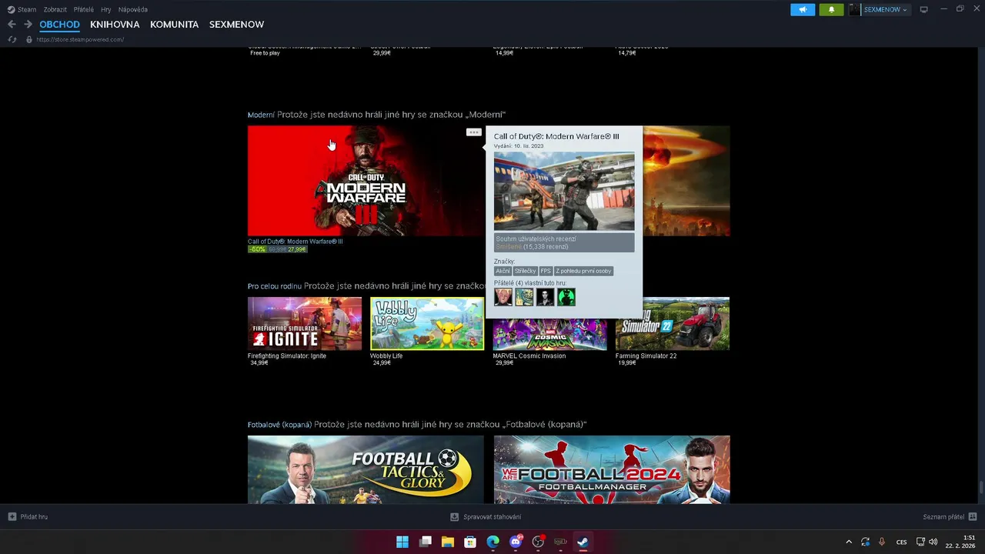
Task: Click the Fotbalové (kopaná) tag link
Action: [279, 425]
